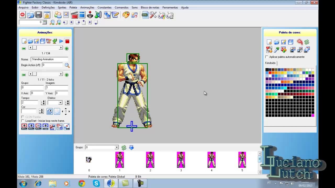
Task: Select sprite thumbnail number 3
Action: [x=181, y=160]
